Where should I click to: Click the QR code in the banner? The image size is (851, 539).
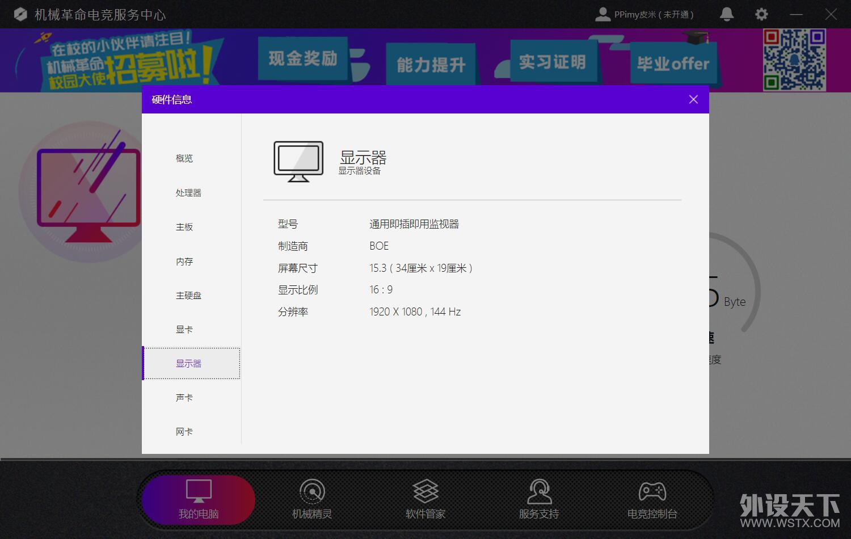click(794, 60)
